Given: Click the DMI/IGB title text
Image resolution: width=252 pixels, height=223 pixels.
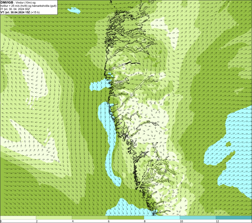Looking at the screenshot, I should click(7, 3).
